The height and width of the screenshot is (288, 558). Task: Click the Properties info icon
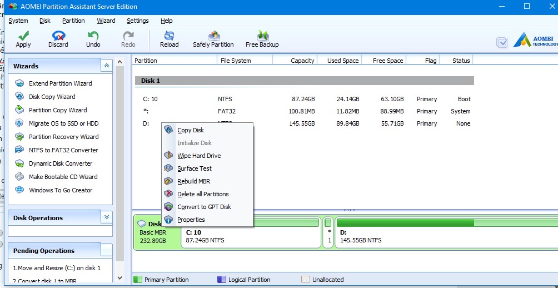point(168,220)
